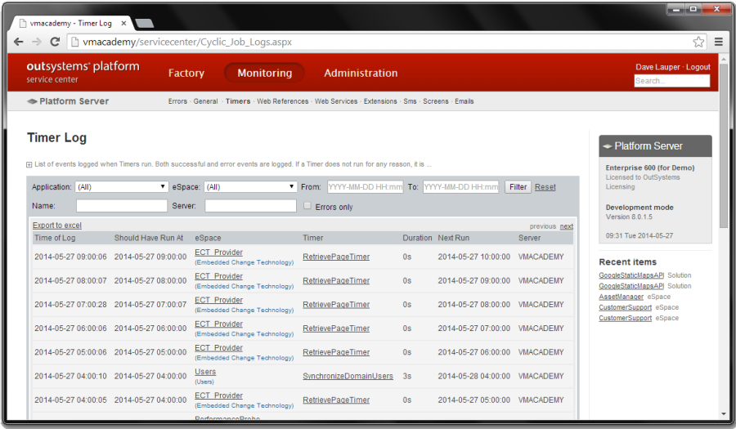This screenshot has width=736, height=429.
Task: Bookmark page with the star icon
Action: click(698, 42)
